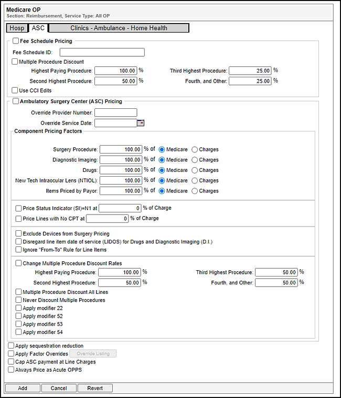Image resolution: width=341 pixels, height=398 pixels.
Task: Select Charges for New Tech Intraocular Lens
Action: point(195,181)
